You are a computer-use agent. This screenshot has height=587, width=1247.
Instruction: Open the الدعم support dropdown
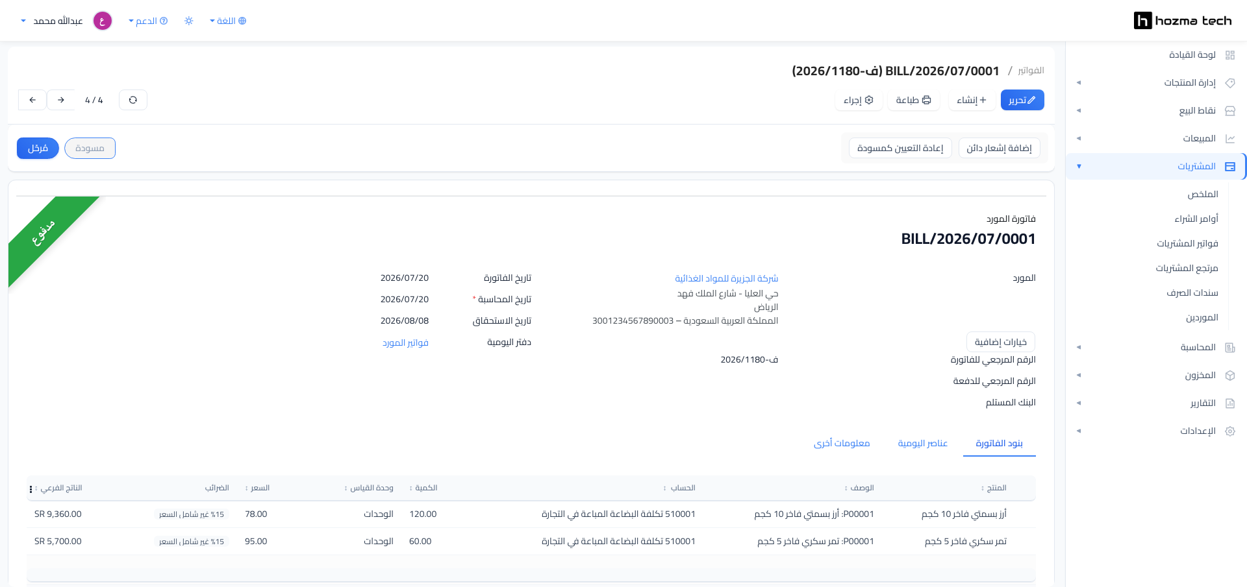click(148, 21)
